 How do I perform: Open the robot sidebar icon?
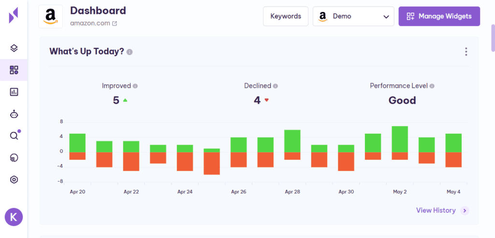pyautogui.click(x=14, y=114)
